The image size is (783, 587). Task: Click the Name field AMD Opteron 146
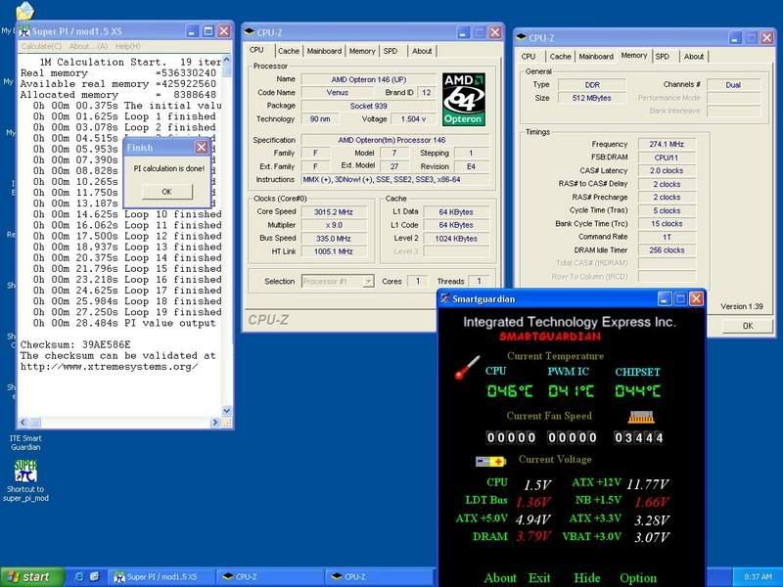tap(369, 79)
